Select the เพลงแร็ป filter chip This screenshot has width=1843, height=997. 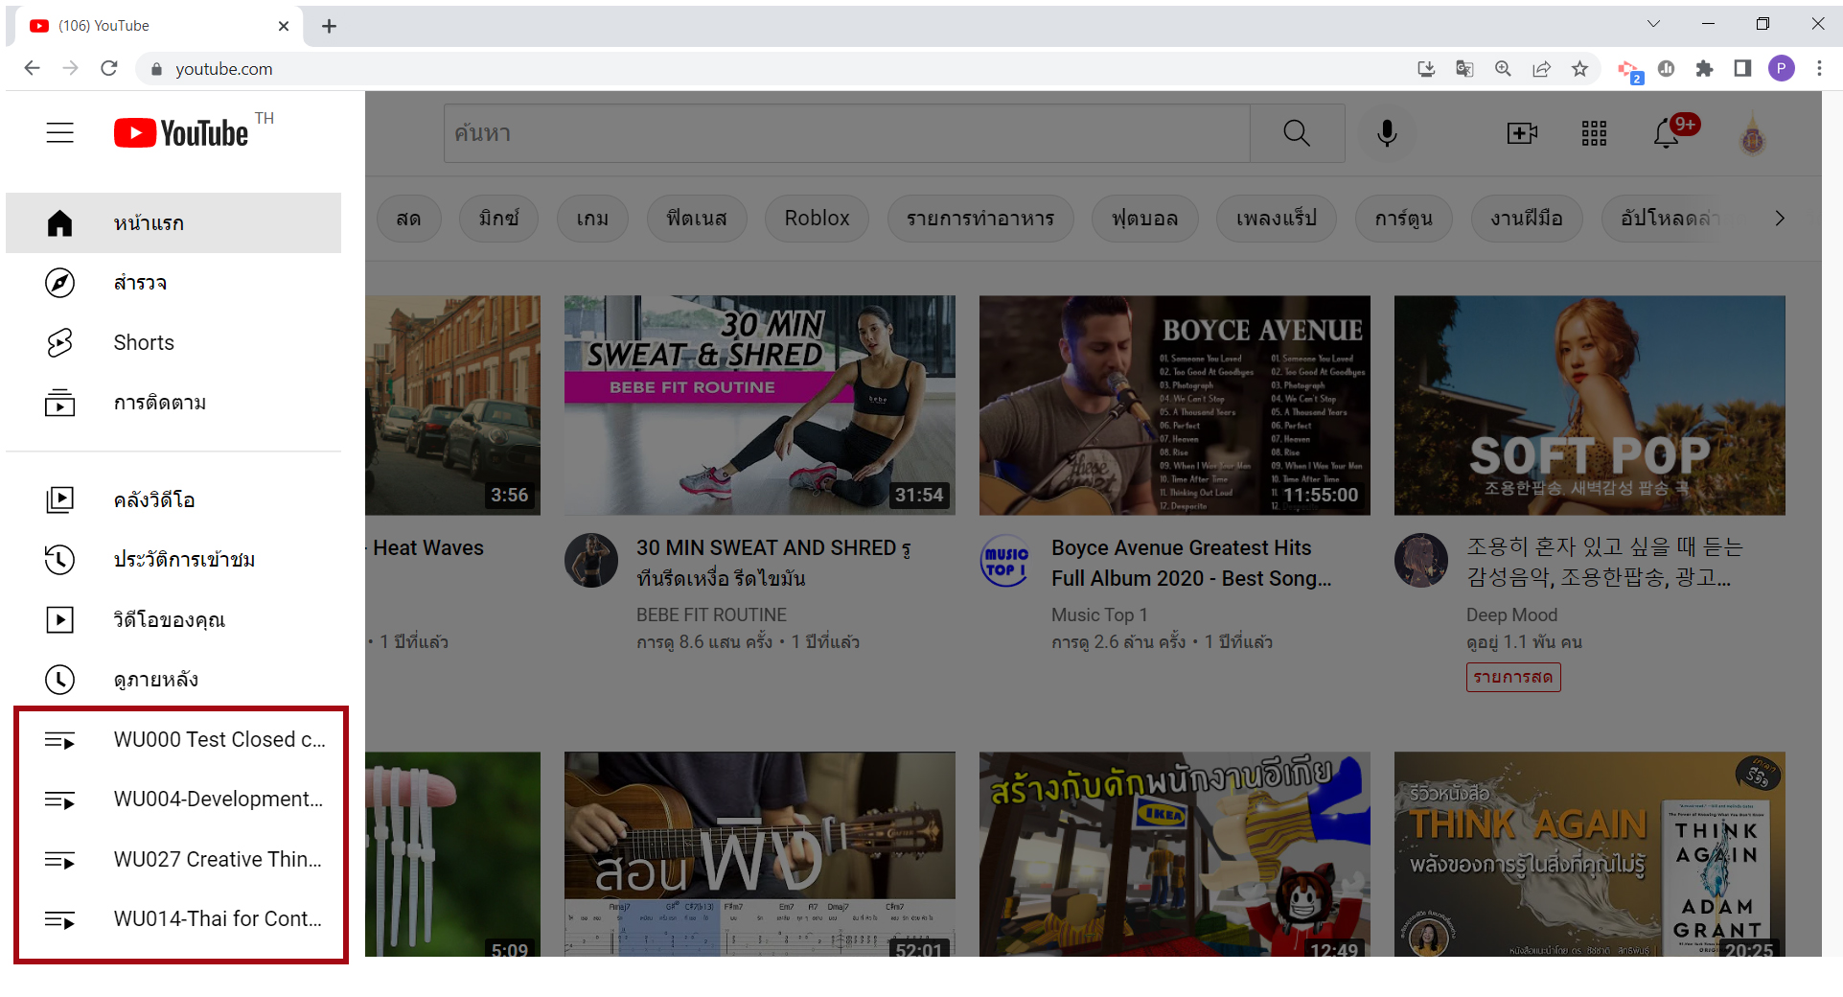click(1276, 219)
